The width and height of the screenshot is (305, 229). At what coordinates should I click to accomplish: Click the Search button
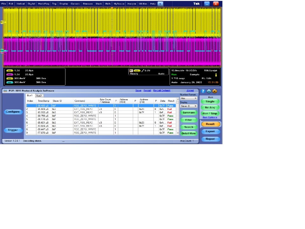[x=189, y=127]
